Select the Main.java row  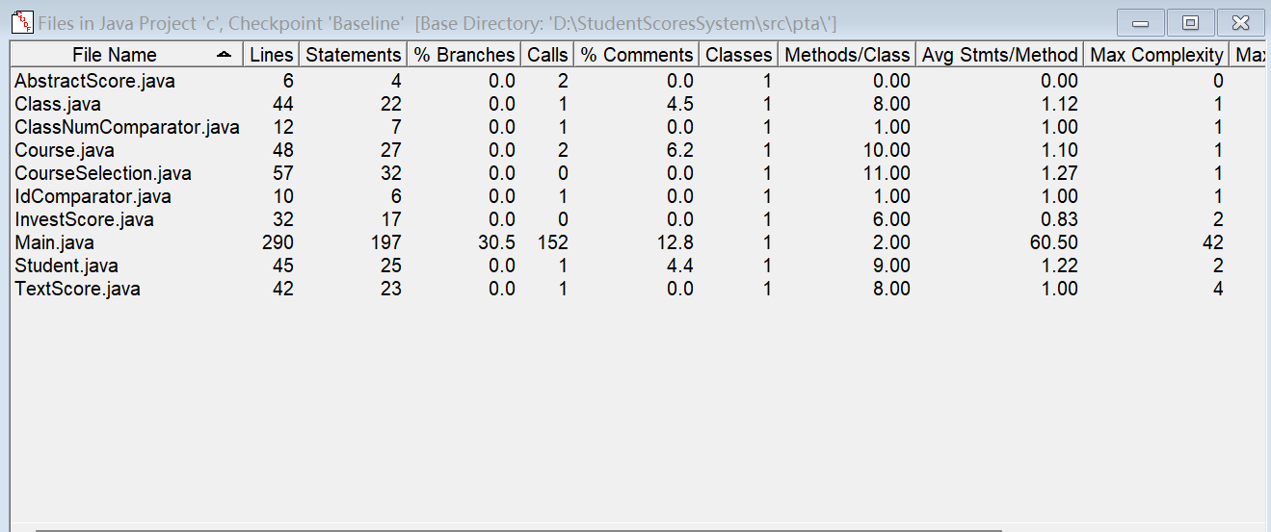coord(54,242)
